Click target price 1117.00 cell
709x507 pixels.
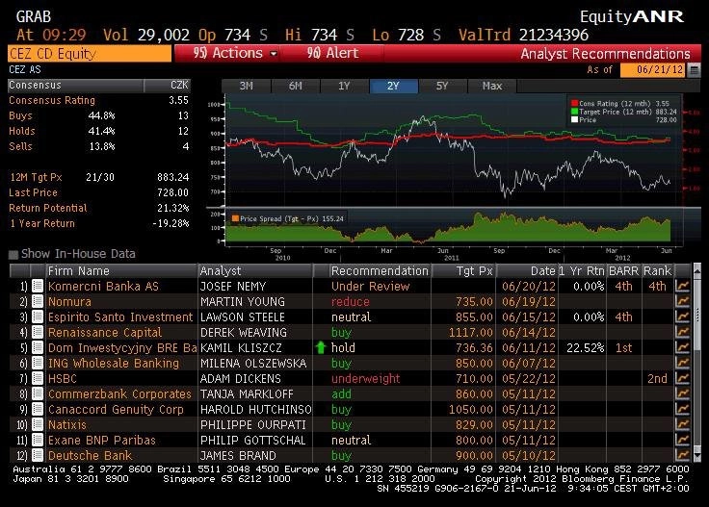(470, 332)
